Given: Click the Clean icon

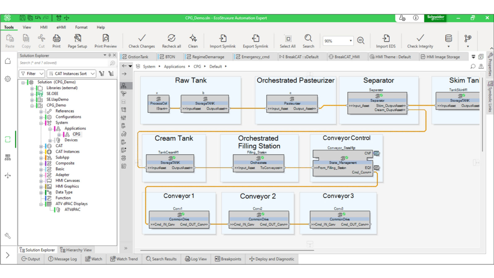Looking at the screenshot, I should click(193, 38).
